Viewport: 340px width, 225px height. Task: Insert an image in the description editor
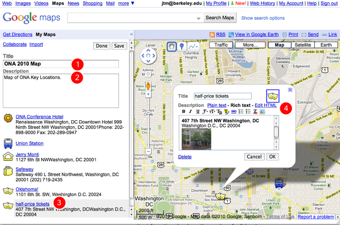(262, 111)
